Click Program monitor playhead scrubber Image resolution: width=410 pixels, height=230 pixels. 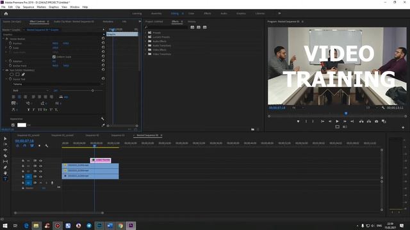point(346,114)
